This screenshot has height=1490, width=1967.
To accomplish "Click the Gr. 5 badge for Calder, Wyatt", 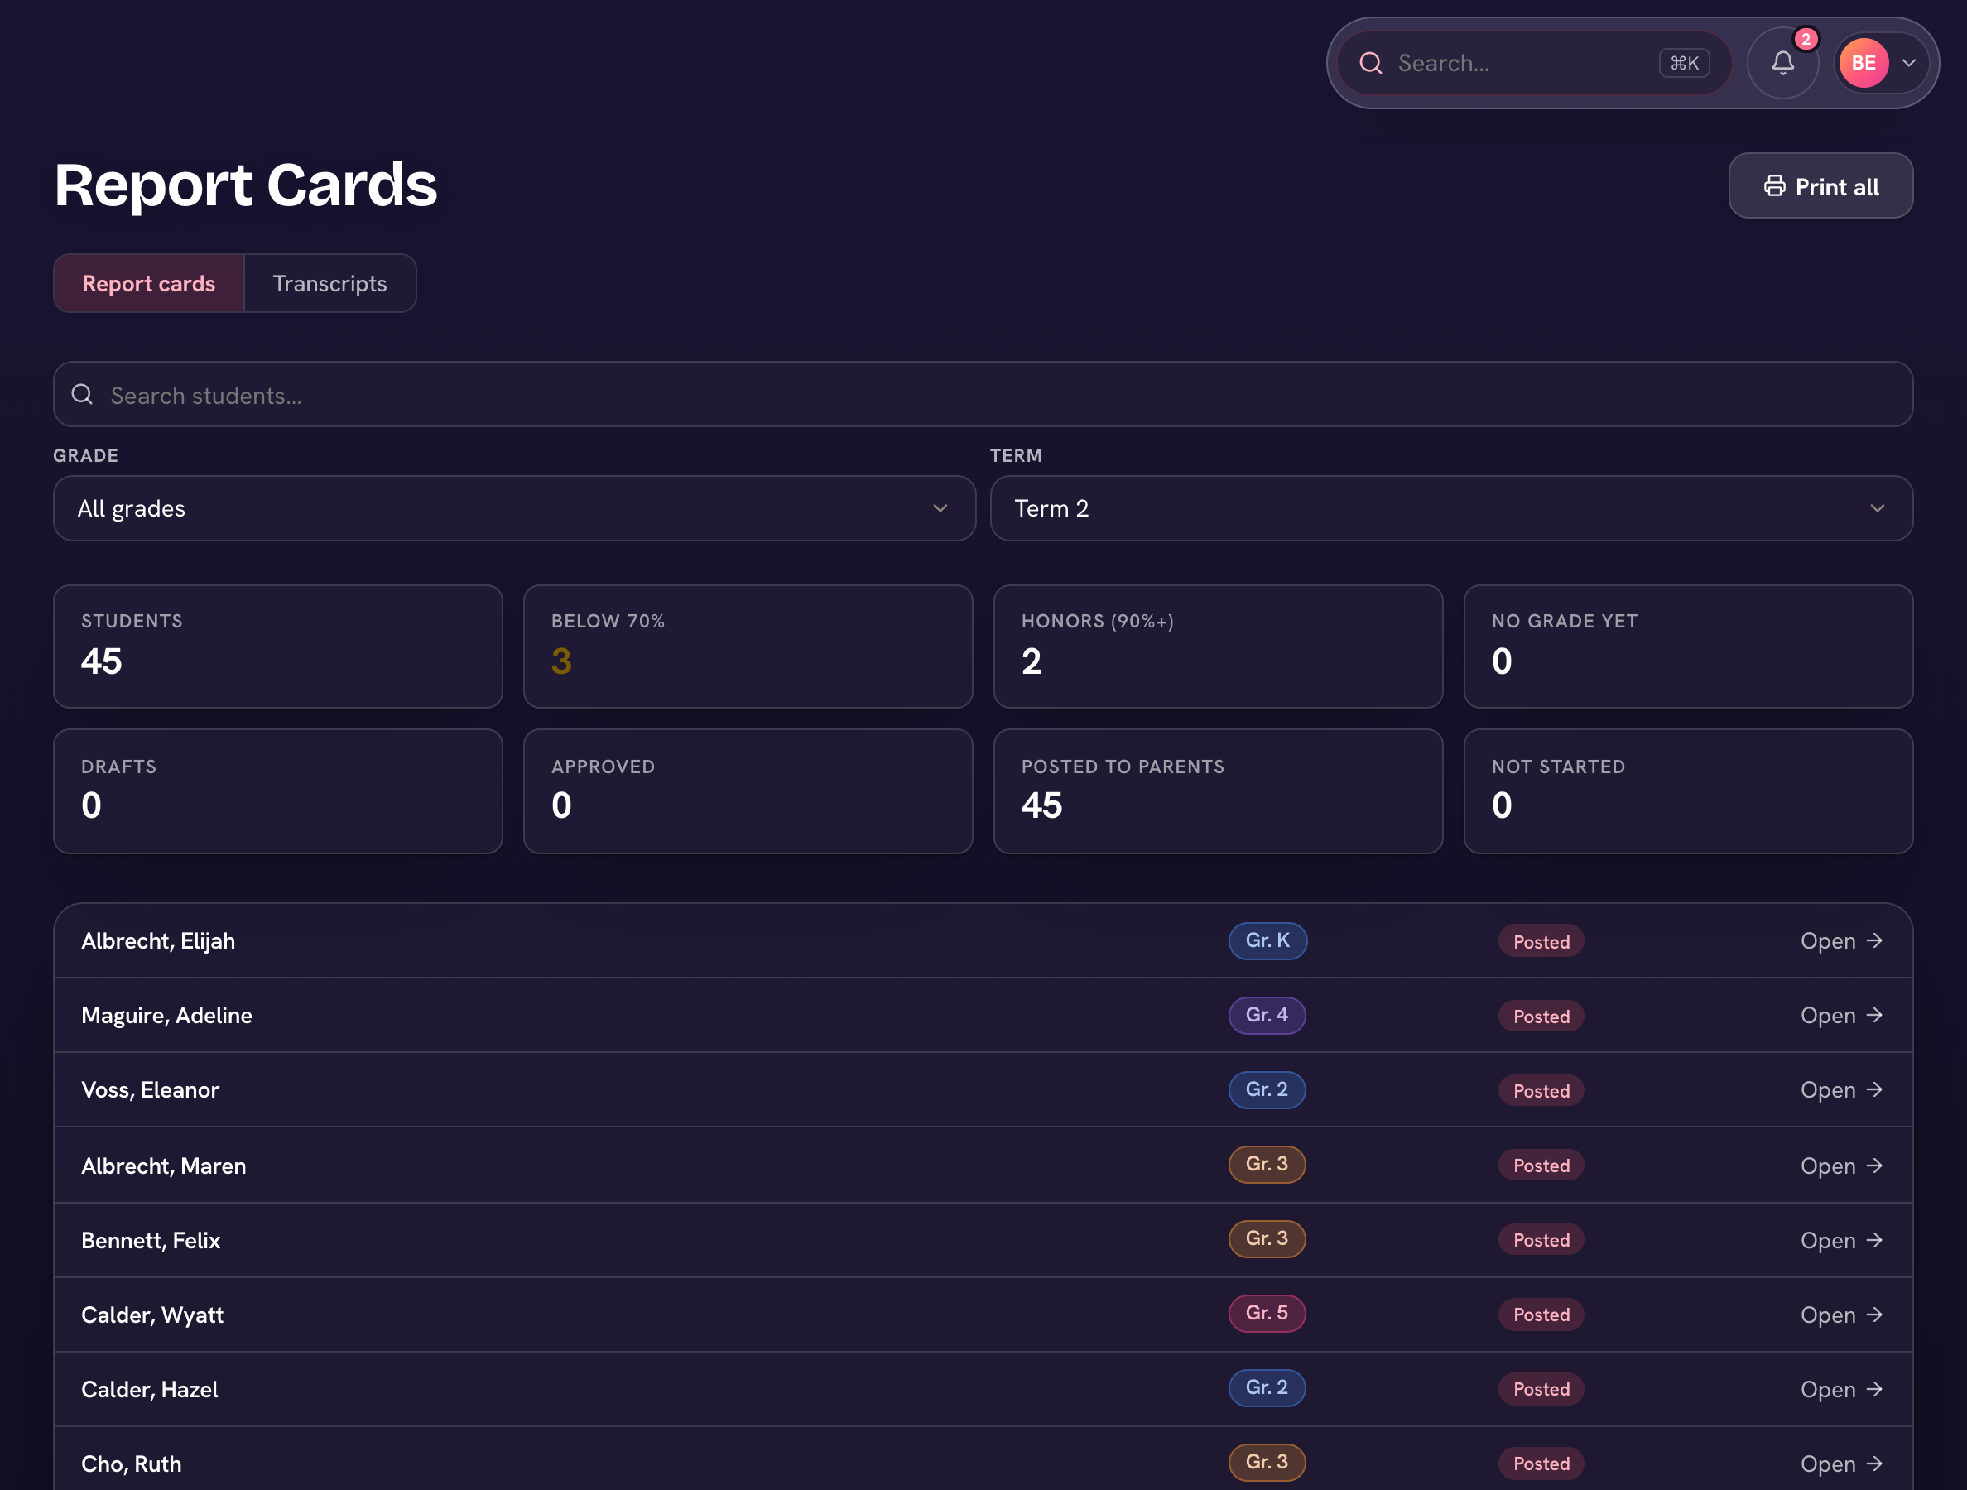I will (1267, 1313).
